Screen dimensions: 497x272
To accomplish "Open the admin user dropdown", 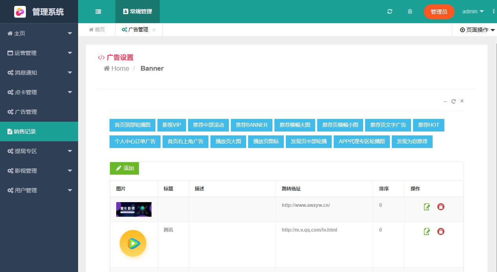I will [473, 12].
